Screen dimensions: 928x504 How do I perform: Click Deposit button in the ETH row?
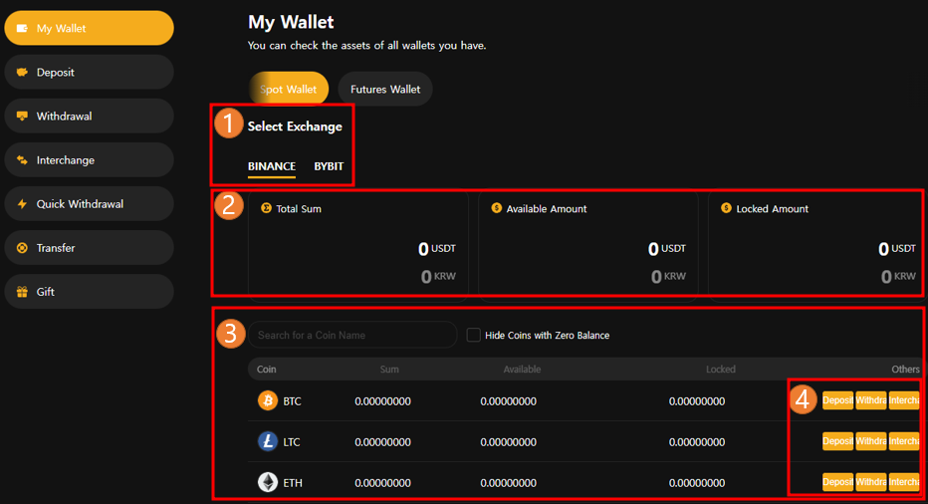[x=837, y=482]
